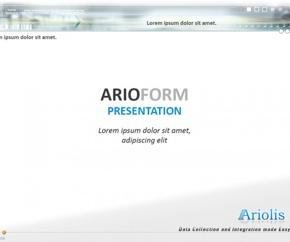Click the //DATA label in the banner
The width and height of the screenshot is (290, 242).
tap(10, 9)
